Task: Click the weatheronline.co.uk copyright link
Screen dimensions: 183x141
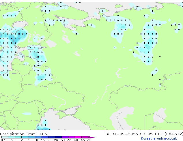Action: point(159,138)
